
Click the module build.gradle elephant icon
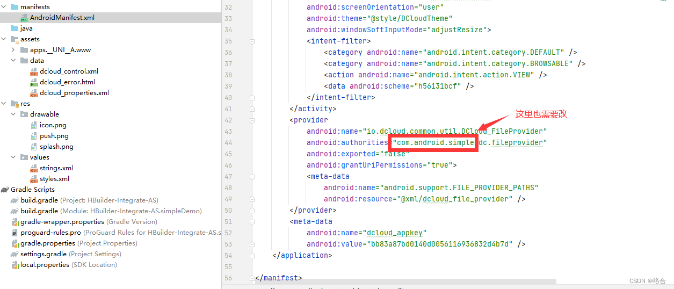pyautogui.click(x=15, y=211)
